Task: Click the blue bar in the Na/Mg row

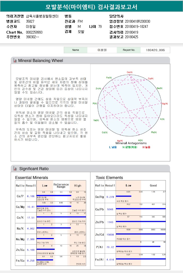Action: point(45,239)
